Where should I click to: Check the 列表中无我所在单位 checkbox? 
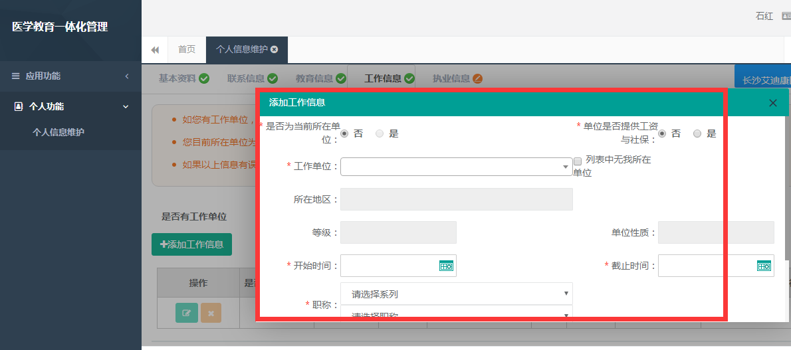[578, 161]
